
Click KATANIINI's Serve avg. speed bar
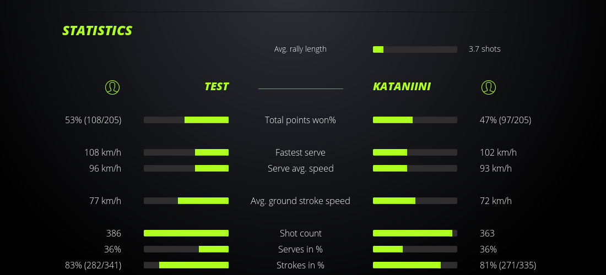coord(415,168)
